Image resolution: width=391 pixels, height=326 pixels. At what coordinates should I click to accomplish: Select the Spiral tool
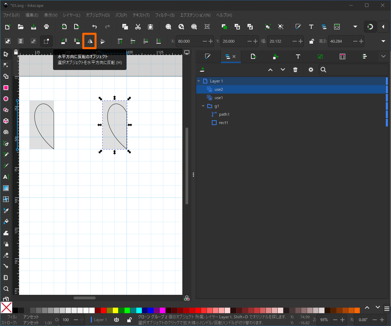pyautogui.click(x=6, y=132)
